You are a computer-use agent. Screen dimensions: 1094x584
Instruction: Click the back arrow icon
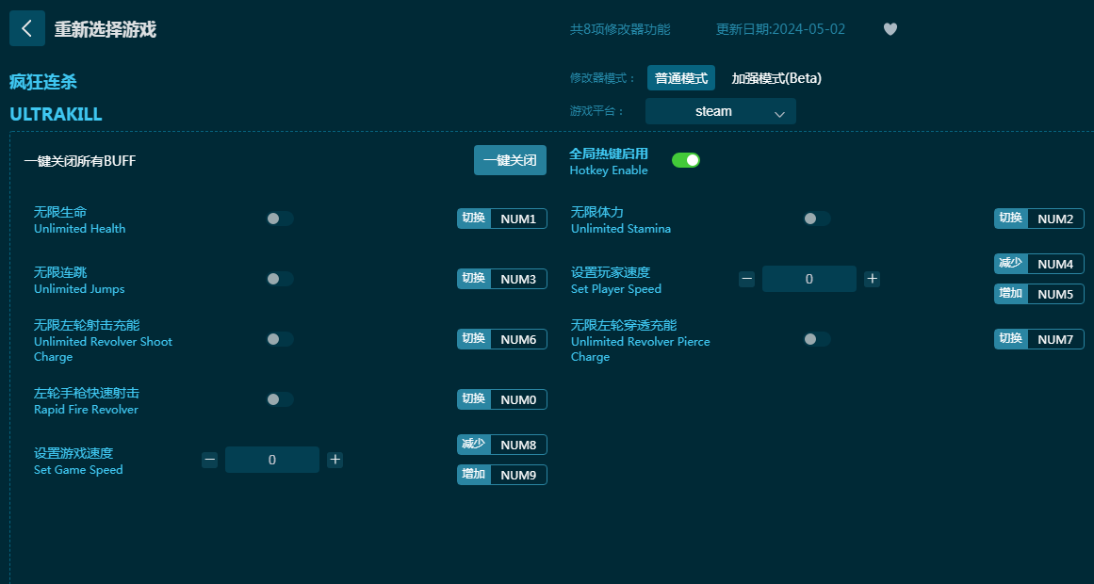click(x=27, y=28)
